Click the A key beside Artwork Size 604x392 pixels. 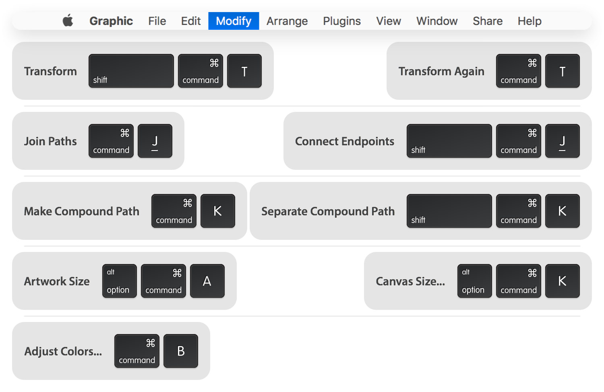[x=207, y=281]
